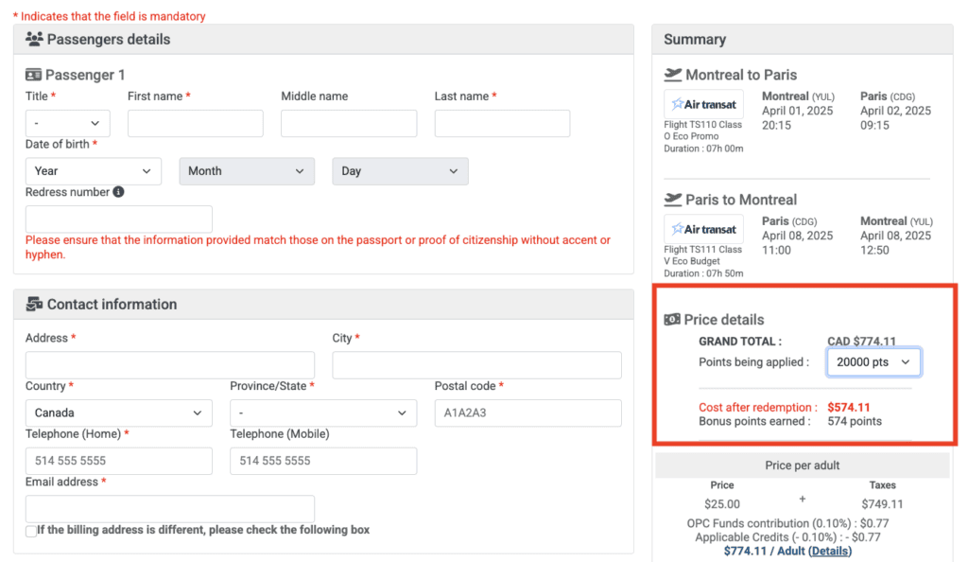The width and height of the screenshot is (968, 562).
Task: Open the price Details link
Action: 829,551
